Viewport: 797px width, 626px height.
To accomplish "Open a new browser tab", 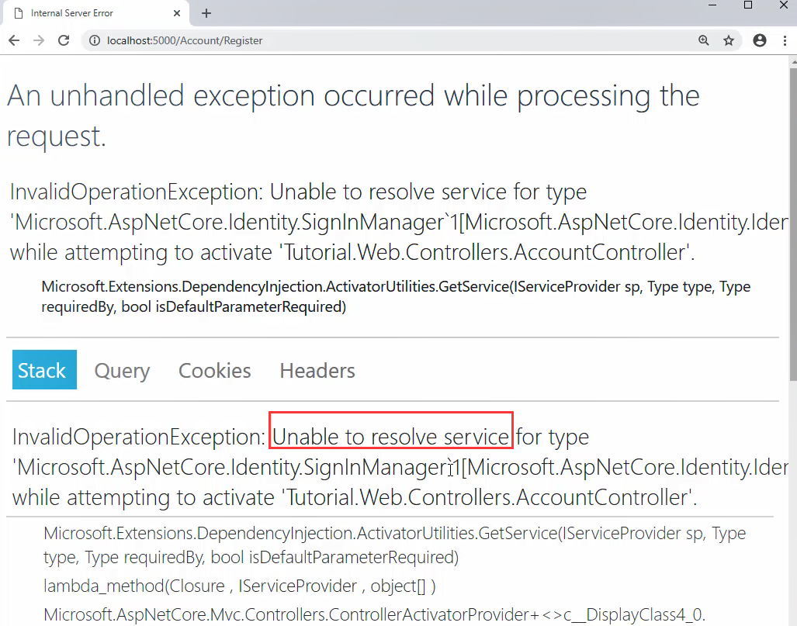I will click(206, 13).
